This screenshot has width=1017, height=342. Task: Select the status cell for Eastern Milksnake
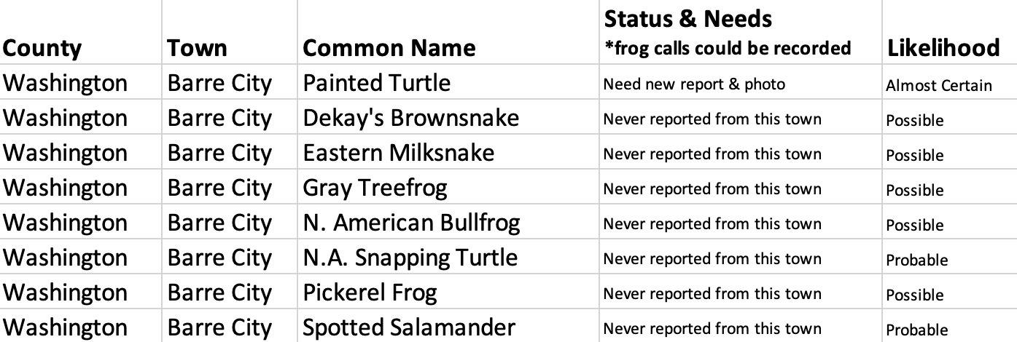(712, 154)
